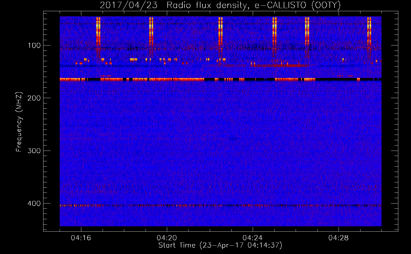Image resolution: width=411 pixels, height=254 pixels.
Task: Click the 'Start Time (23-Apr-17 04:14:37)' label
Action: pos(220,245)
